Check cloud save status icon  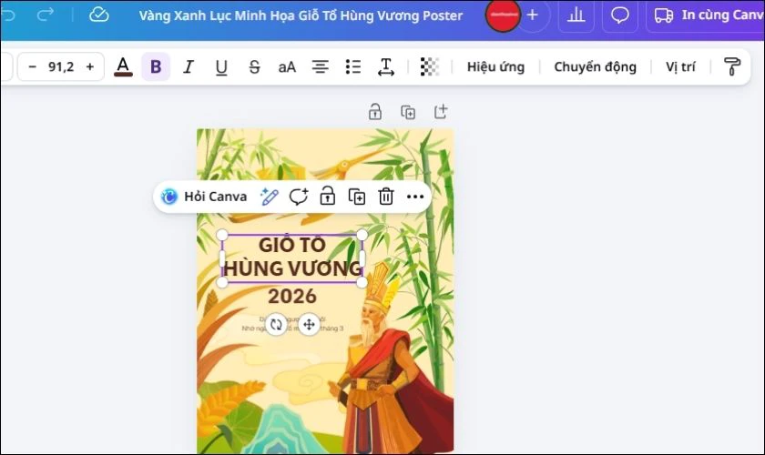pos(98,15)
